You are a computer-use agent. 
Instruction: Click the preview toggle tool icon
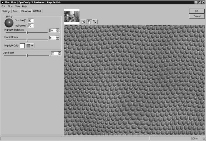pos(84,22)
